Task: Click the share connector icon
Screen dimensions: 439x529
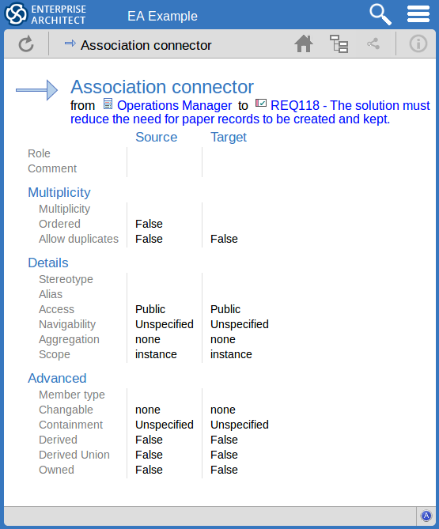Action: (x=373, y=43)
